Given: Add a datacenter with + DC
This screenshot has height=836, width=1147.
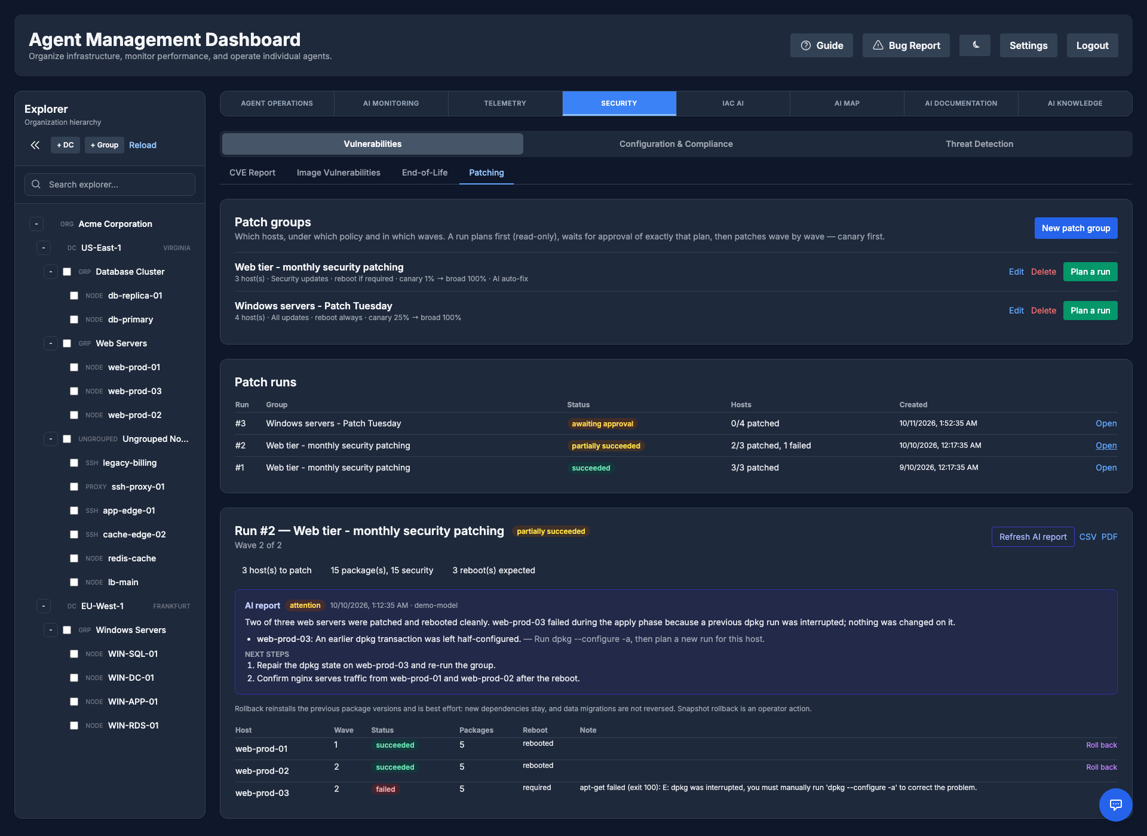Looking at the screenshot, I should coord(65,145).
